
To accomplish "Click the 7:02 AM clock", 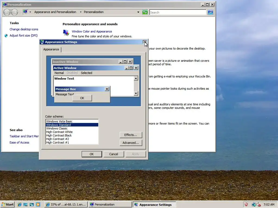I will (269, 204).
